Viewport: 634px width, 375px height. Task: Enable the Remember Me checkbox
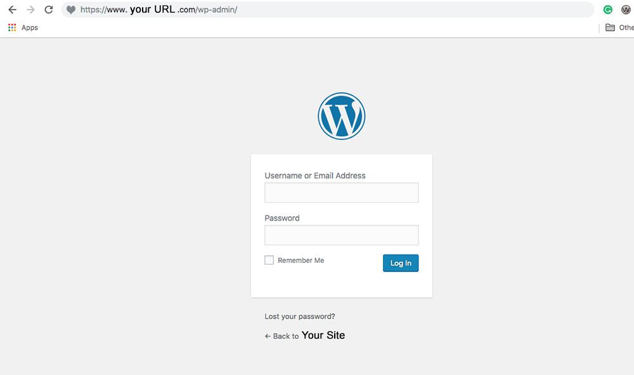coord(269,260)
